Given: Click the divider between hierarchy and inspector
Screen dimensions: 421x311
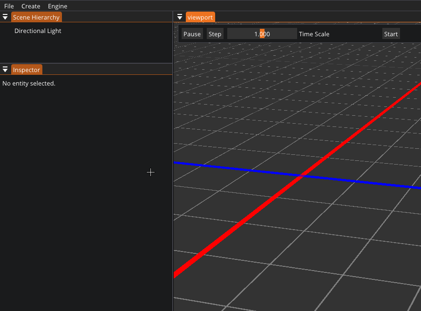Looking at the screenshot, I should (86, 63).
